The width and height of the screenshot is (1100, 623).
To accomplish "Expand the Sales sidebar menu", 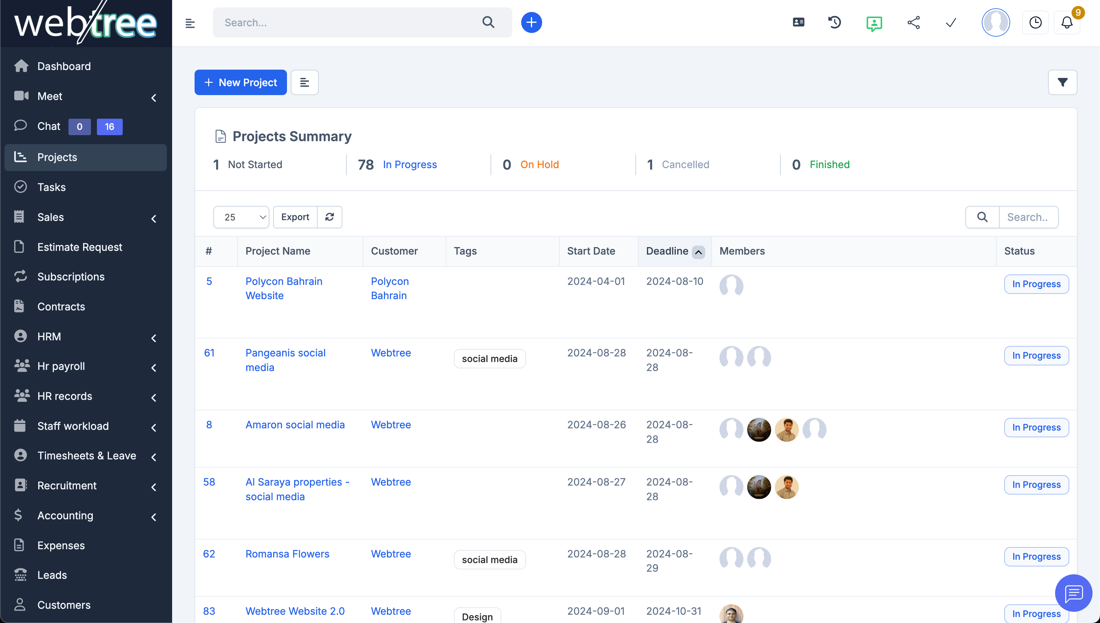I will coord(86,217).
